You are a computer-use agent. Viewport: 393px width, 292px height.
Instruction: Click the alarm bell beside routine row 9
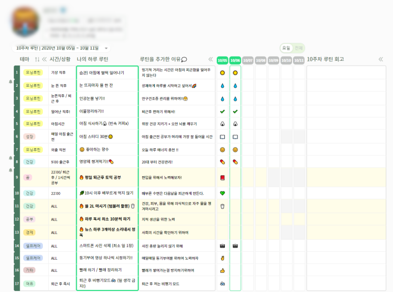tap(11, 170)
